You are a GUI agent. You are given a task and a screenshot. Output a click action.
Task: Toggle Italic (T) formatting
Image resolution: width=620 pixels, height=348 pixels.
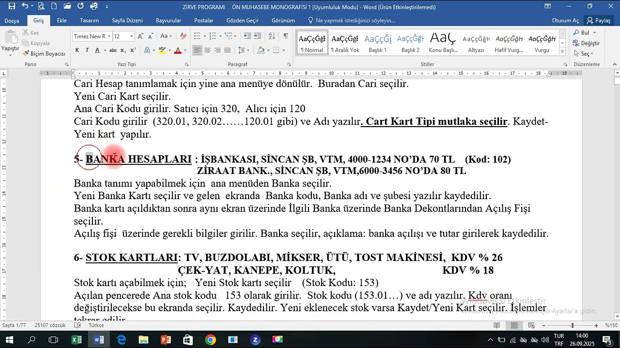tap(87, 50)
